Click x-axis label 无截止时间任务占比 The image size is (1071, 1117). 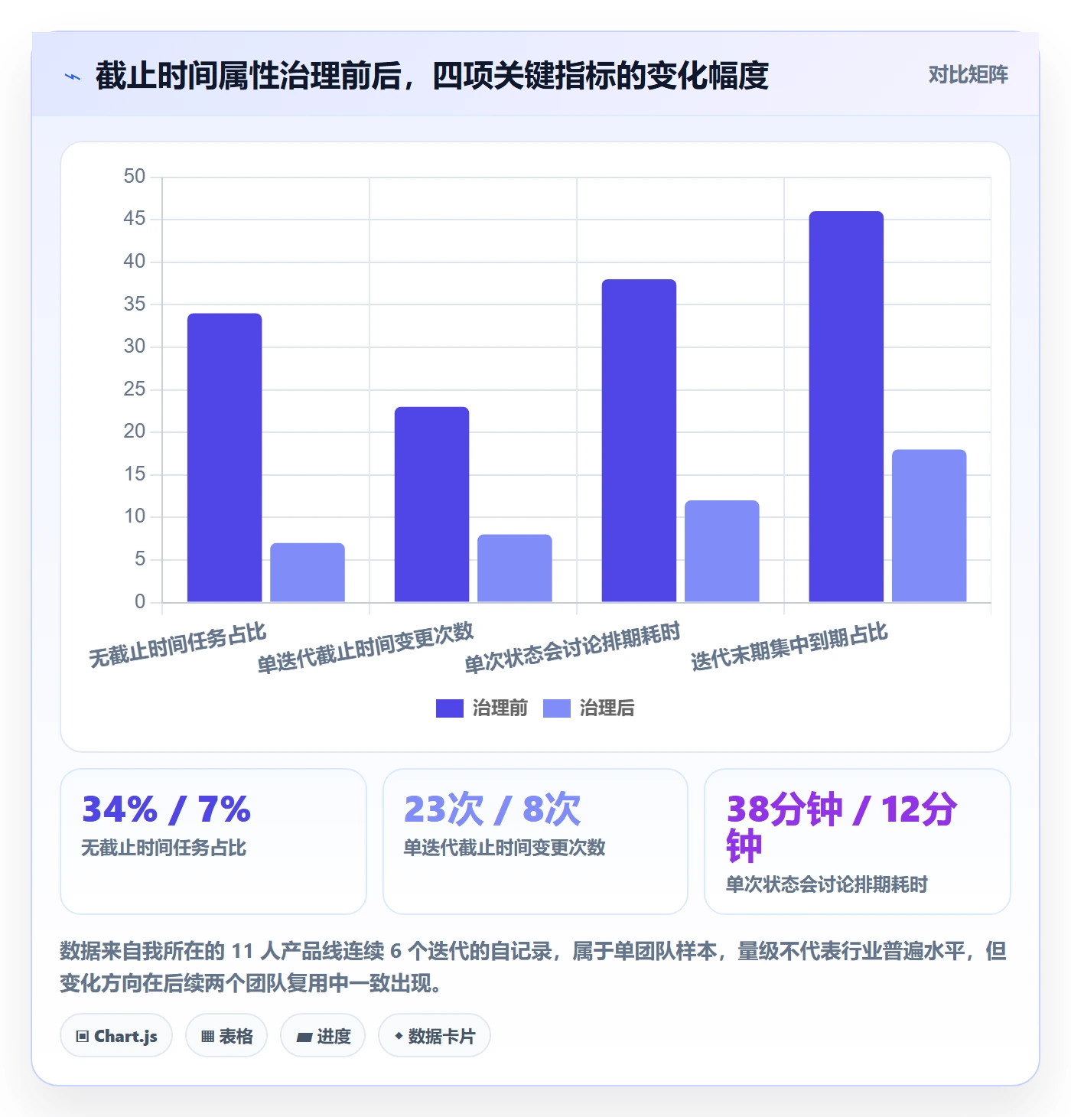pyautogui.click(x=177, y=645)
